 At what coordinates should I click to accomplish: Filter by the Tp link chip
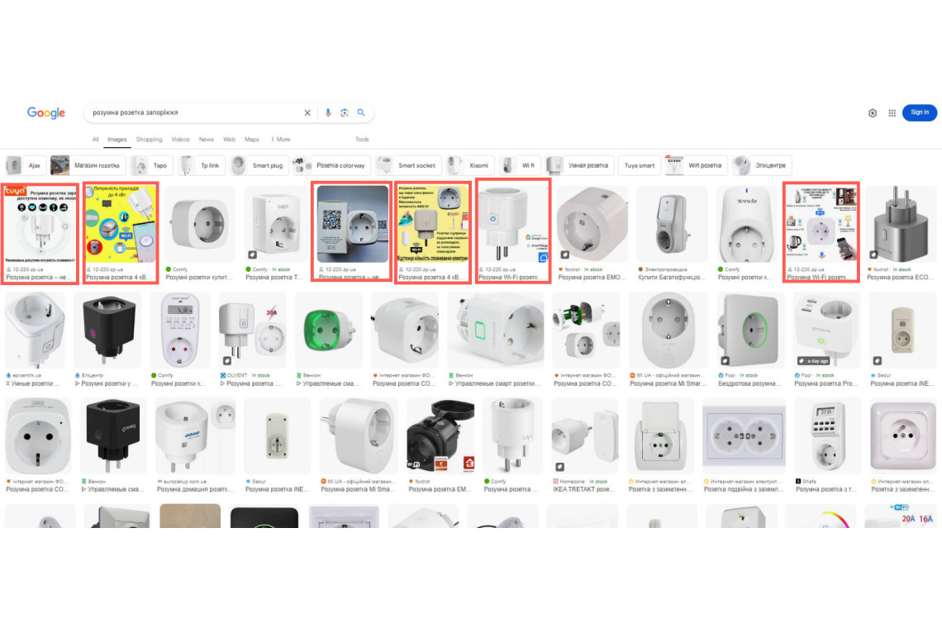202,165
